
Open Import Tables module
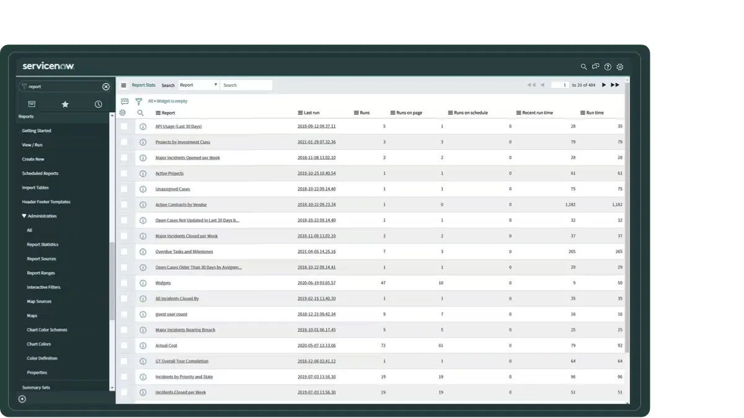[x=35, y=188]
